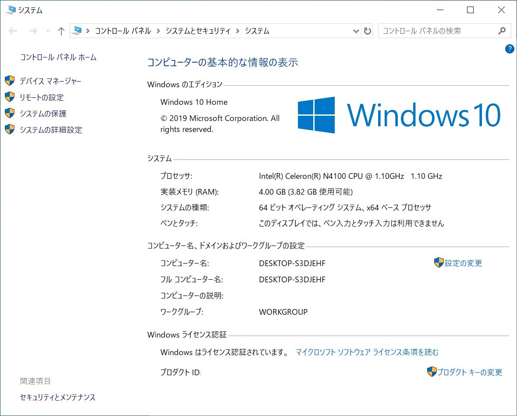Select コントロール パネル breadcrumb
This screenshot has width=517, height=416.
point(123,31)
